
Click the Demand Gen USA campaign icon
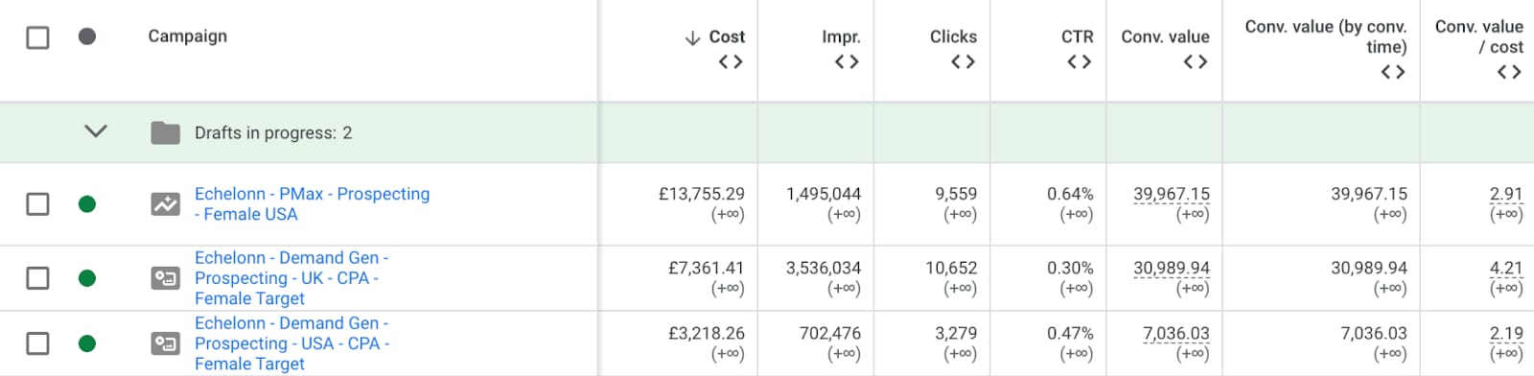pyautogui.click(x=165, y=343)
